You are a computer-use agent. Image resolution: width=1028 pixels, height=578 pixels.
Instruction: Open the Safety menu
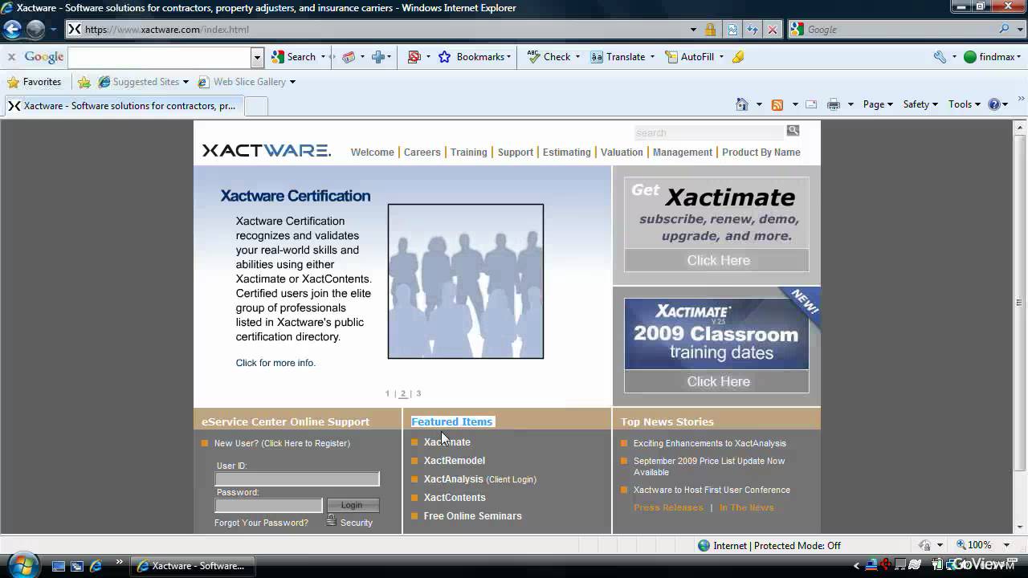pos(920,104)
